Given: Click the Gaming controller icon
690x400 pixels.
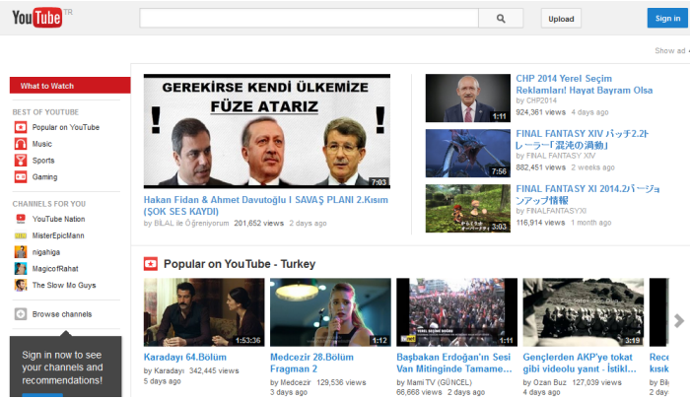Looking at the screenshot, I should coord(21,177).
